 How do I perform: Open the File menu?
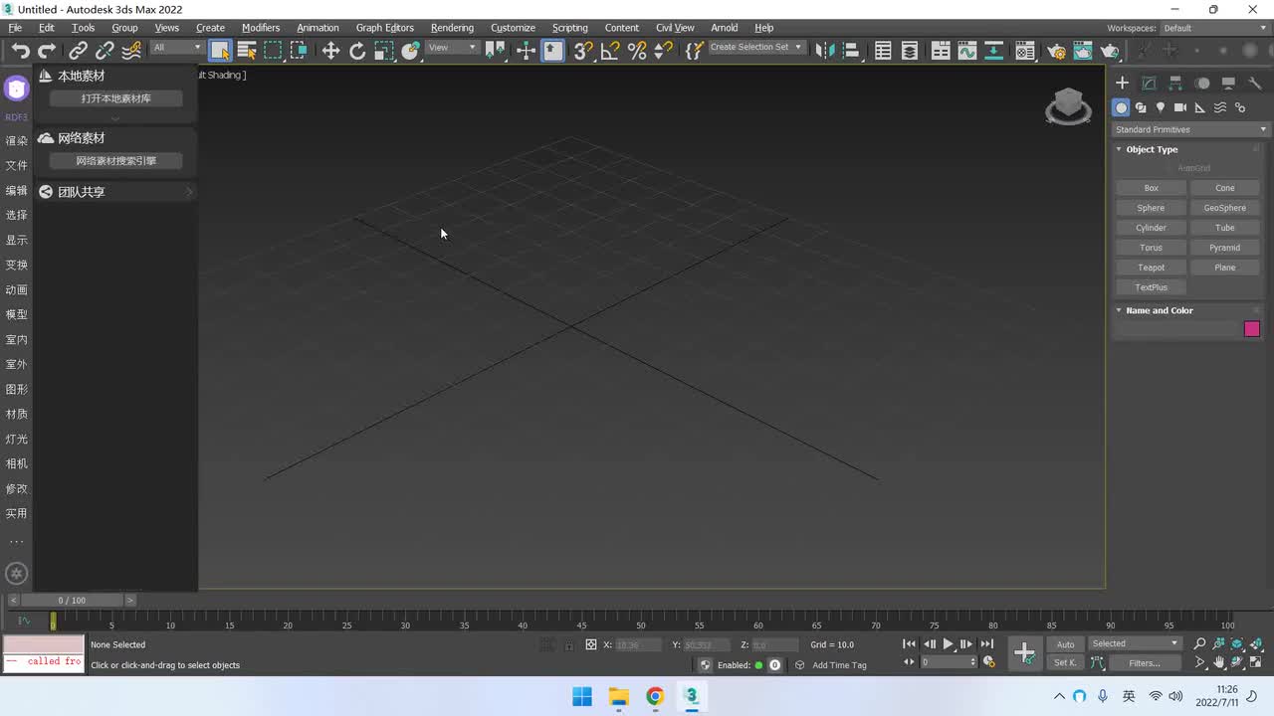tap(15, 28)
